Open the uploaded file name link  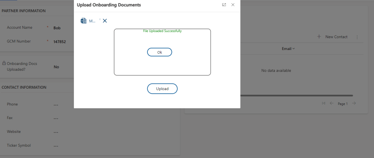92,21
